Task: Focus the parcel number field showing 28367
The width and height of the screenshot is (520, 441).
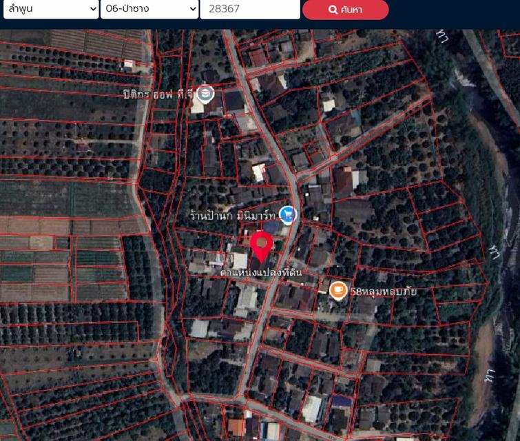Action: [249, 9]
